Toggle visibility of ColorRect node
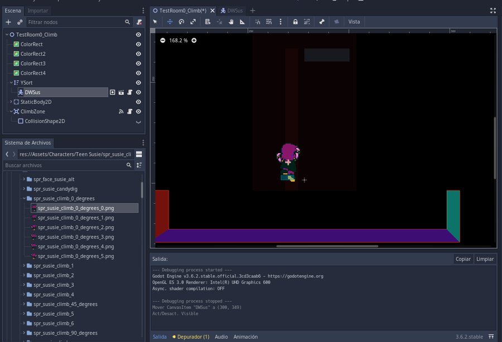The width and height of the screenshot is (502, 342). click(x=138, y=44)
